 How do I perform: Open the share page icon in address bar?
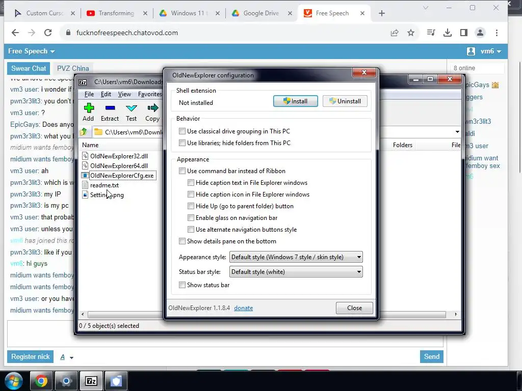(395, 33)
